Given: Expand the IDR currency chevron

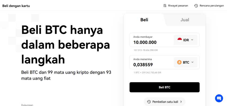Looking at the screenshot, I should point(192,40).
